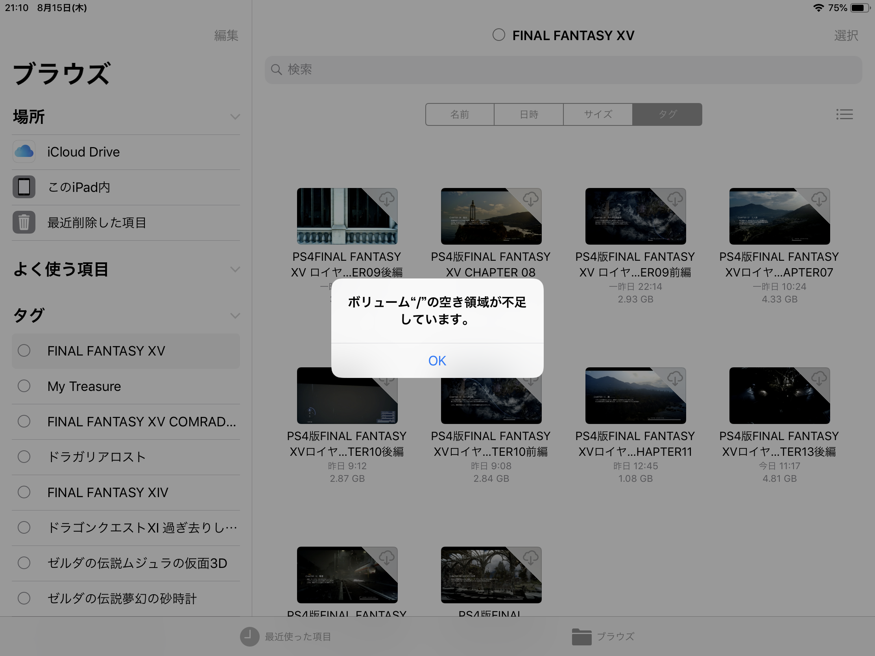Click the このiPad内 device icon

pos(24,187)
